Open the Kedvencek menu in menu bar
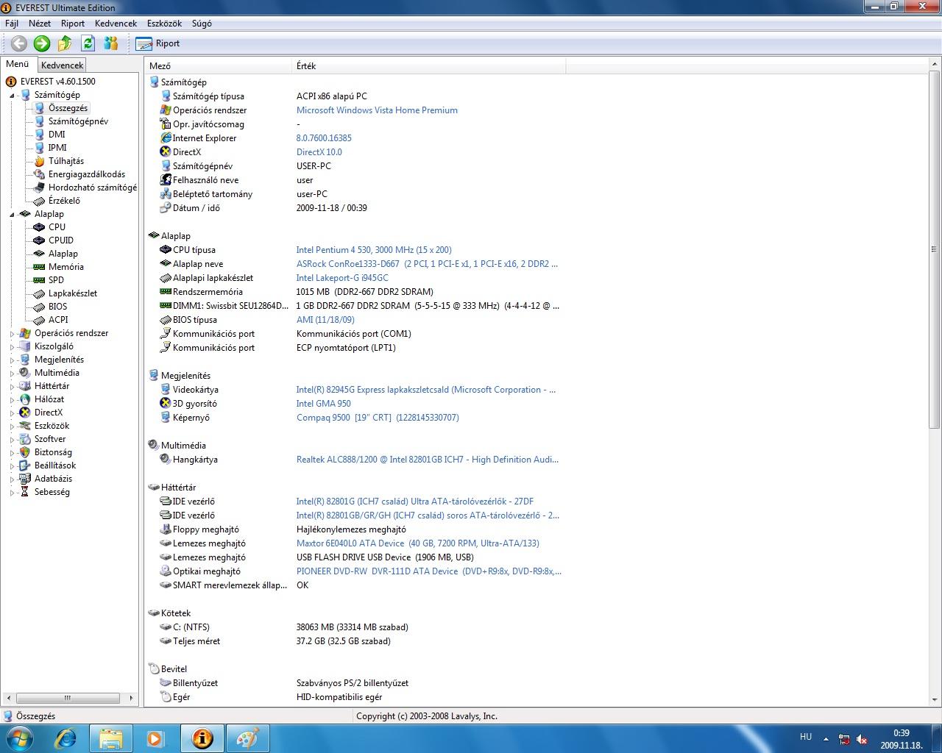The image size is (942, 753). pos(116,24)
